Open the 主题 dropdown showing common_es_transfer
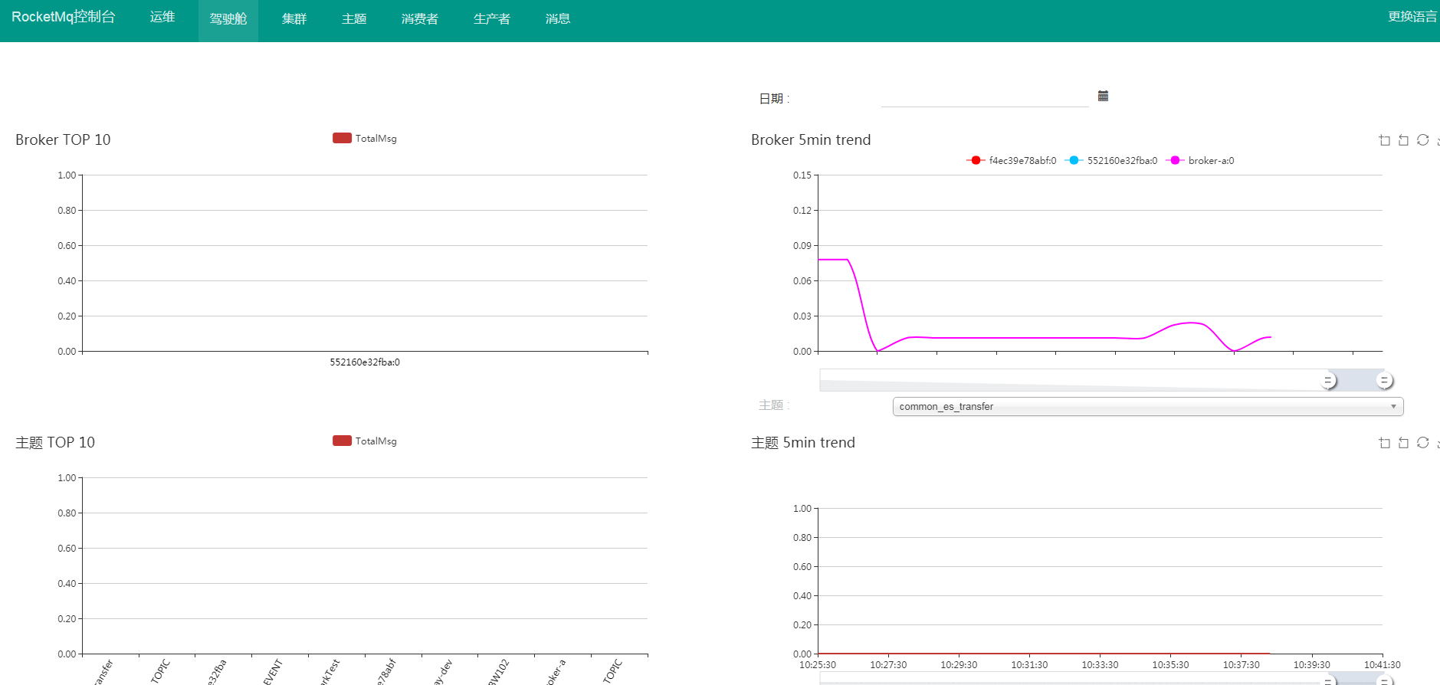This screenshot has height=685, width=1440. pyautogui.click(x=1148, y=407)
